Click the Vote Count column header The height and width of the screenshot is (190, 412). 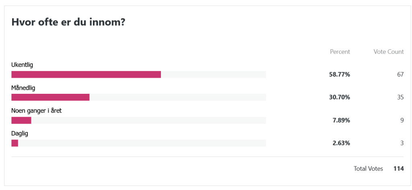pyautogui.click(x=389, y=52)
